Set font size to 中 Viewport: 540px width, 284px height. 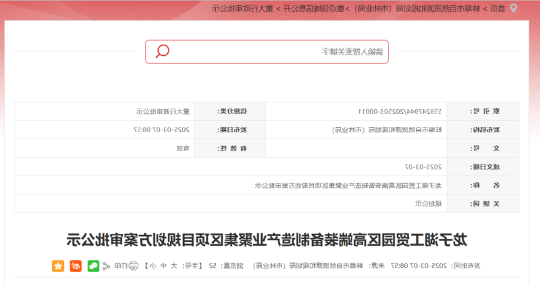[163, 266]
